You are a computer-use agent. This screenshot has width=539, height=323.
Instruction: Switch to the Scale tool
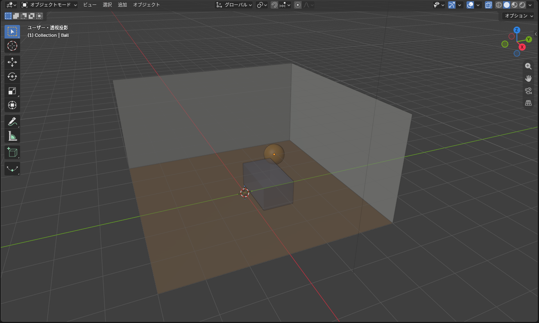tap(12, 91)
